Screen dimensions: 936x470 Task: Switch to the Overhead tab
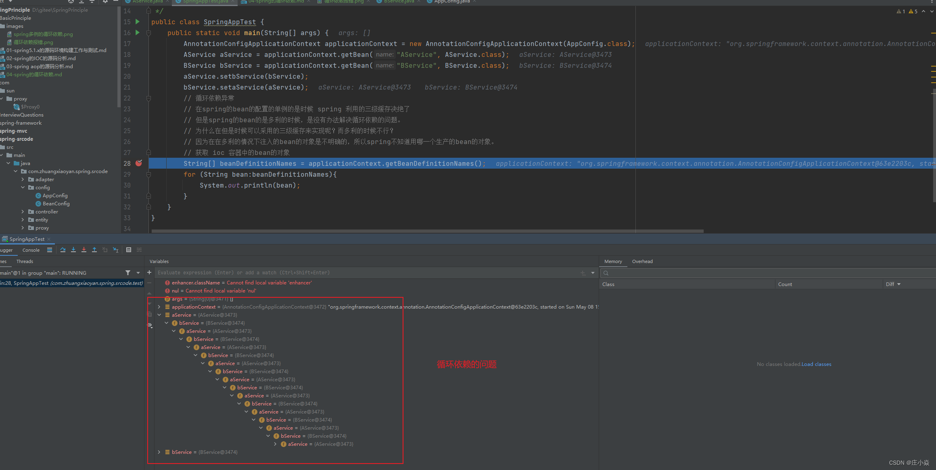click(642, 261)
